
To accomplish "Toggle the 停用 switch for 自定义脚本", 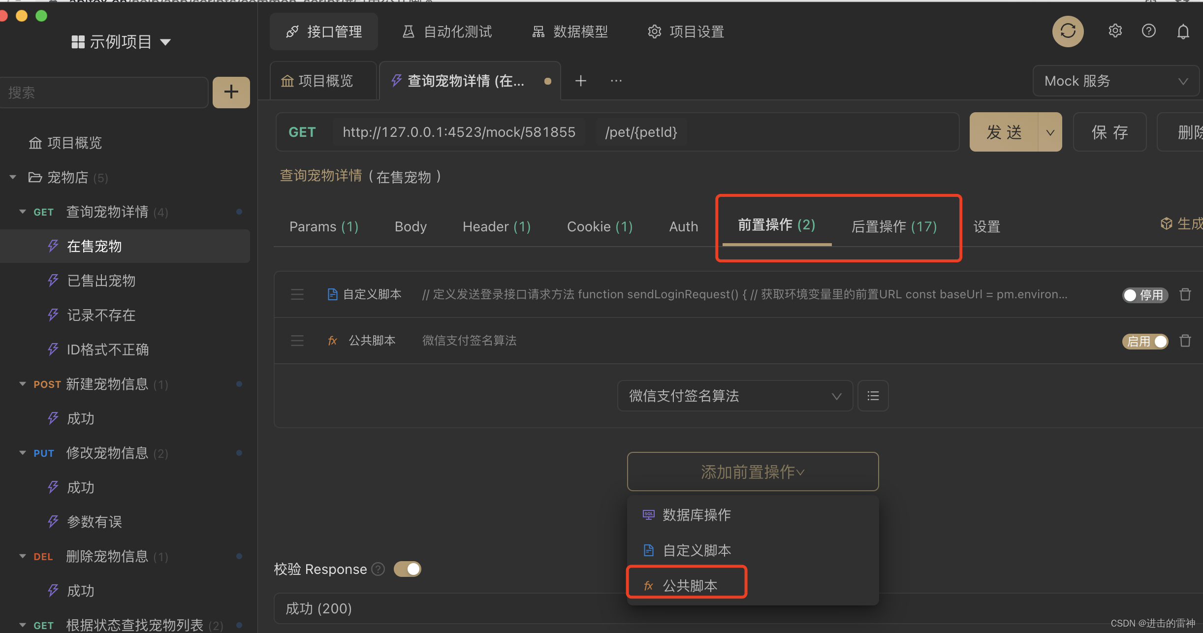I will point(1144,295).
